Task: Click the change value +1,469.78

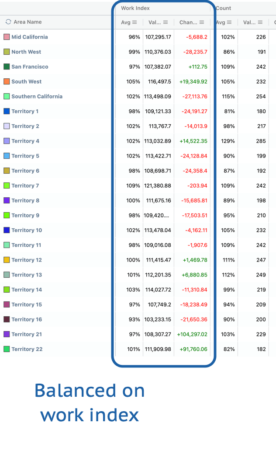Action: click(x=195, y=260)
